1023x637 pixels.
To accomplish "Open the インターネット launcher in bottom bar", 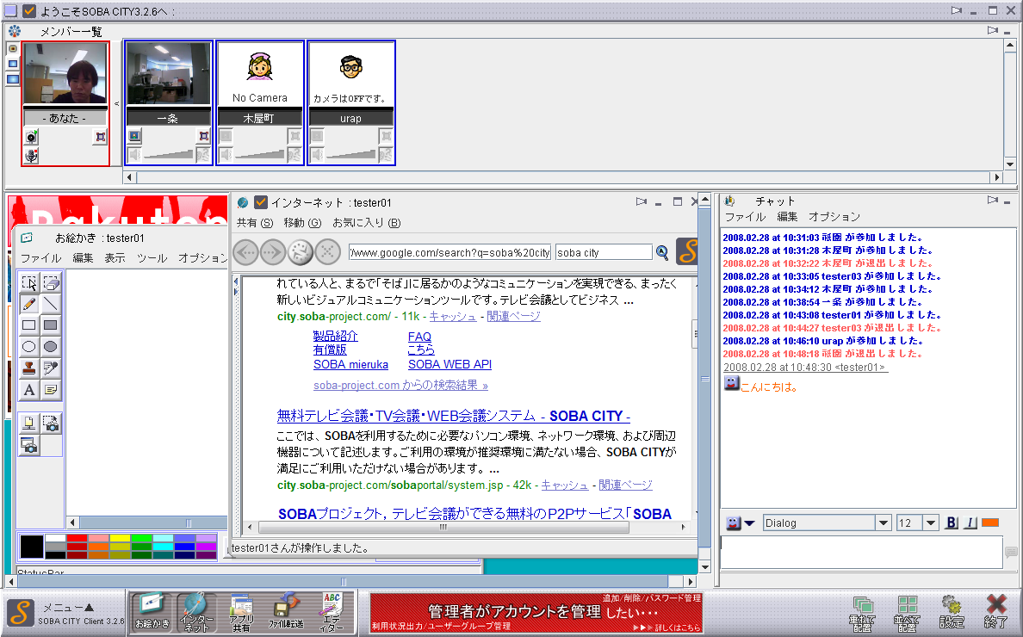I will tap(196, 611).
